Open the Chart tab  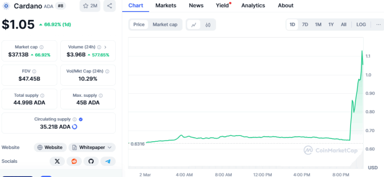[x=136, y=5]
